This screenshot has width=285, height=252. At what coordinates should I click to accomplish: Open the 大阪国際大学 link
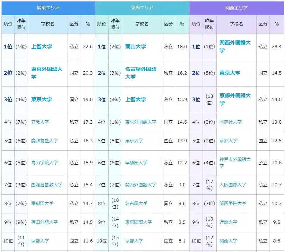[233, 185]
